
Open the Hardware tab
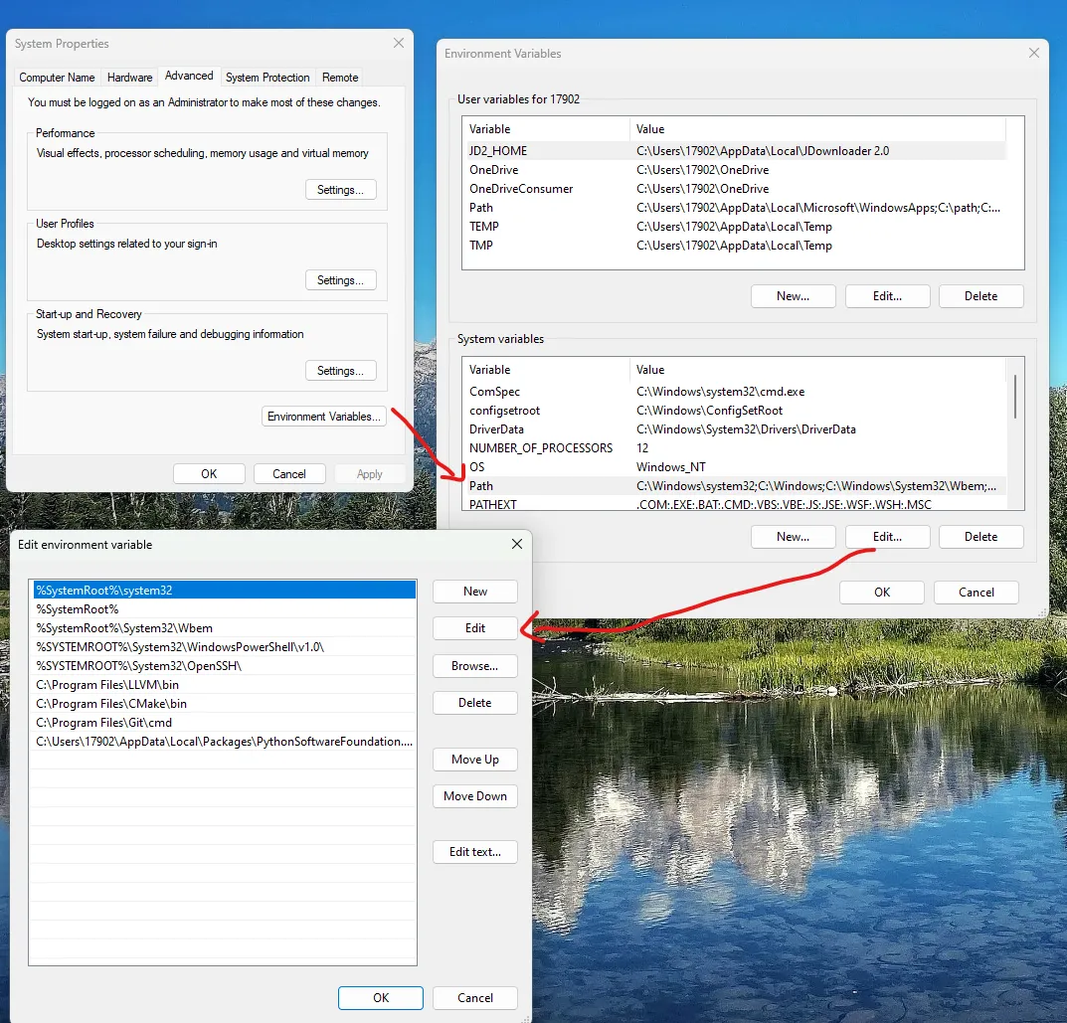point(130,78)
